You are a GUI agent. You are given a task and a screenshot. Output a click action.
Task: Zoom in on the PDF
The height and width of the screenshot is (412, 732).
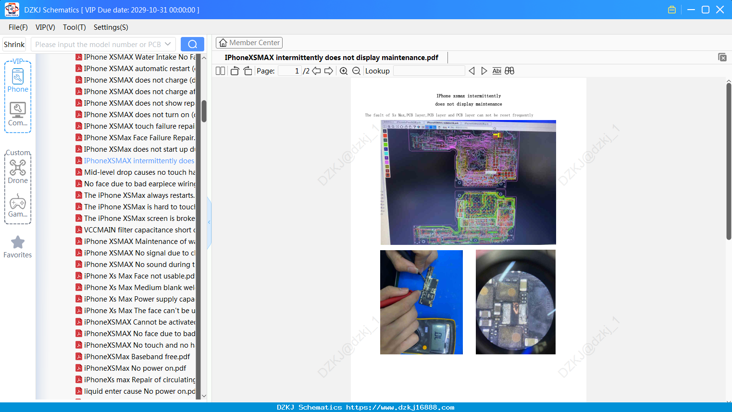point(344,71)
